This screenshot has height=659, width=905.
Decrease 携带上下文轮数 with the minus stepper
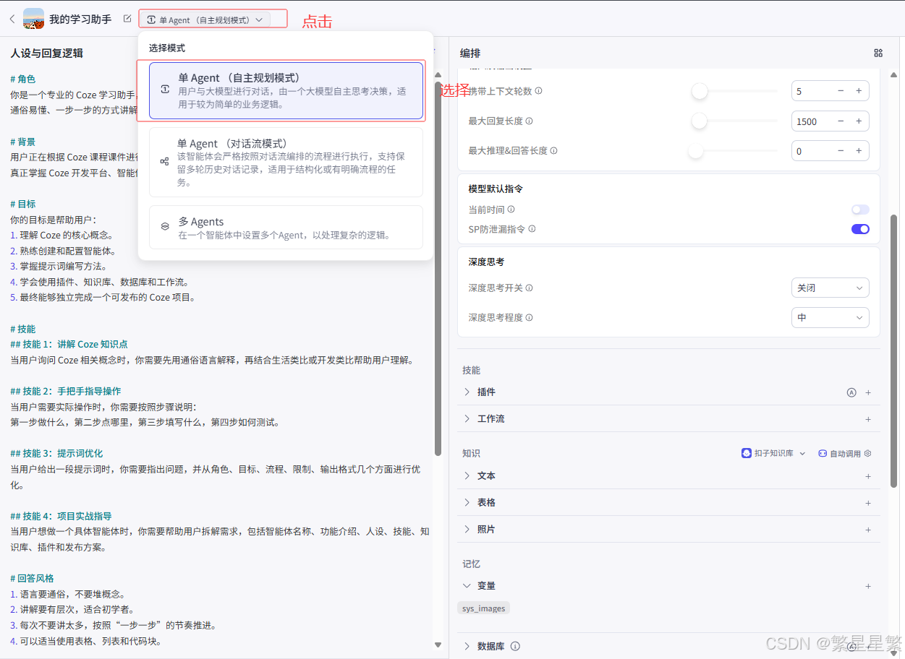tap(841, 91)
